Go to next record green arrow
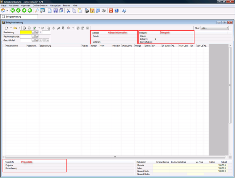The height and width of the screenshot is (178, 235). tap(24, 10)
